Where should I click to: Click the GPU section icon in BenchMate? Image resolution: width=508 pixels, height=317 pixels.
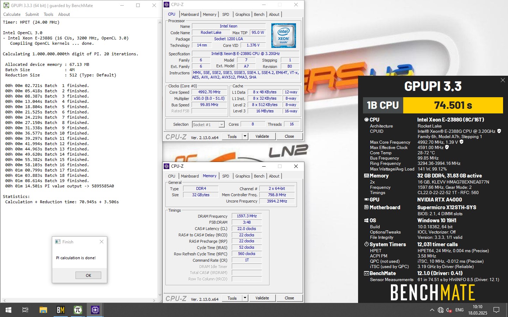click(x=366, y=199)
